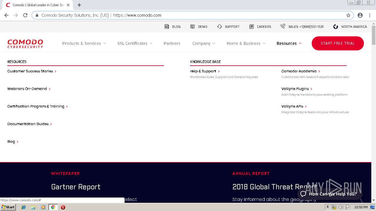Screen dimensions: 376x211
Task: Open the Partners menu item
Action: coord(172,43)
